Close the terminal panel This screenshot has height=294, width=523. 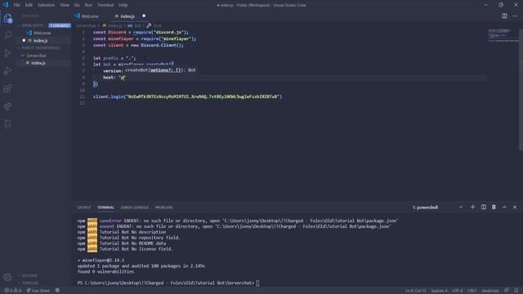(515, 207)
